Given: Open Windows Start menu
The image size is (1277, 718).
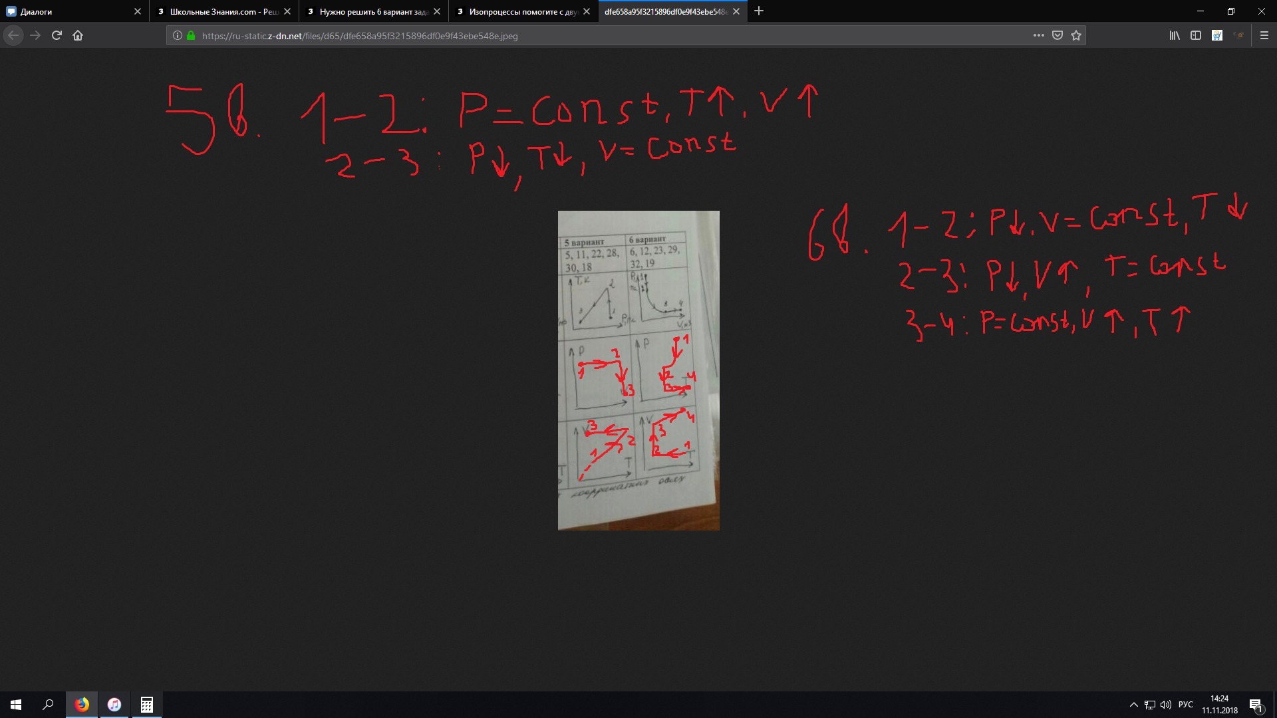Looking at the screenshot, I should pyautogui.click(x=16, y=705).
